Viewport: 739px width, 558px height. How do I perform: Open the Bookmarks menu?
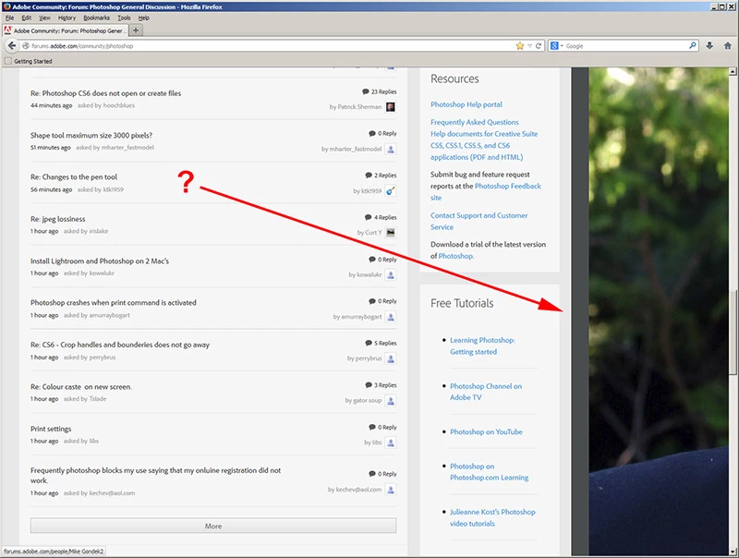[x=96, y=18]
